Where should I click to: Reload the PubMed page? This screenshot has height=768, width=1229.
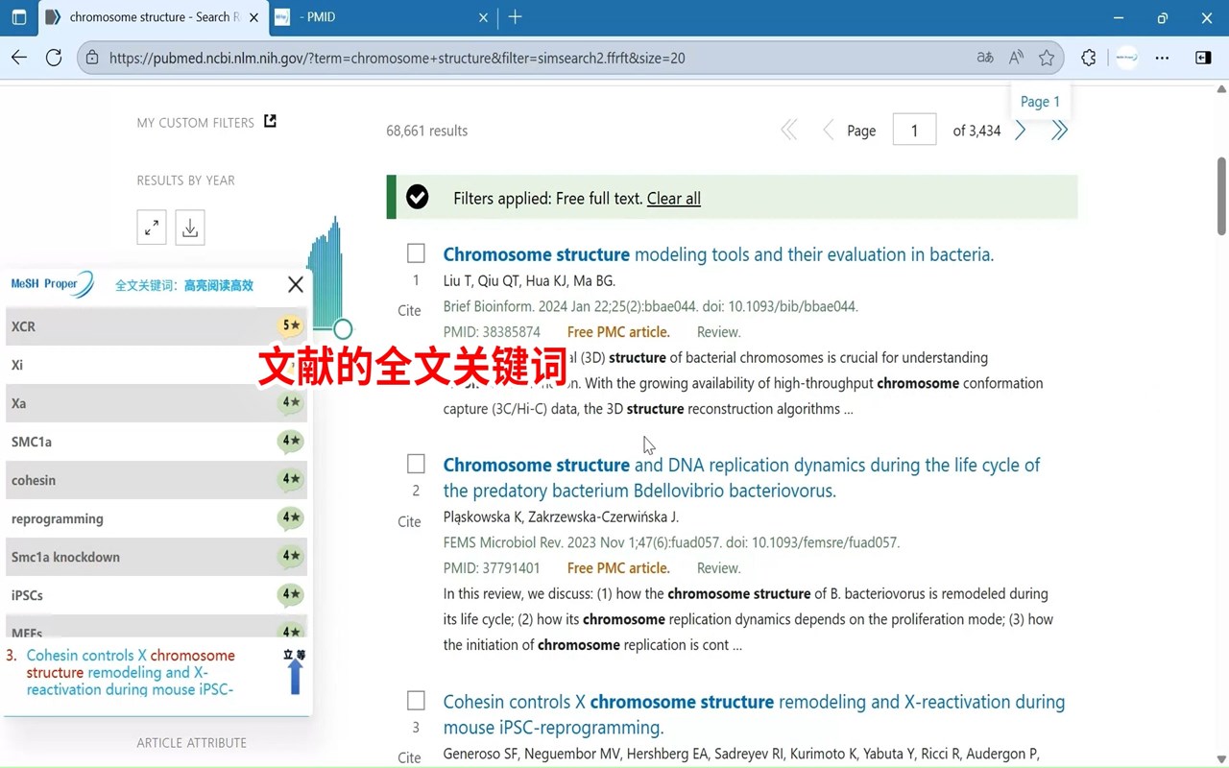54,58
